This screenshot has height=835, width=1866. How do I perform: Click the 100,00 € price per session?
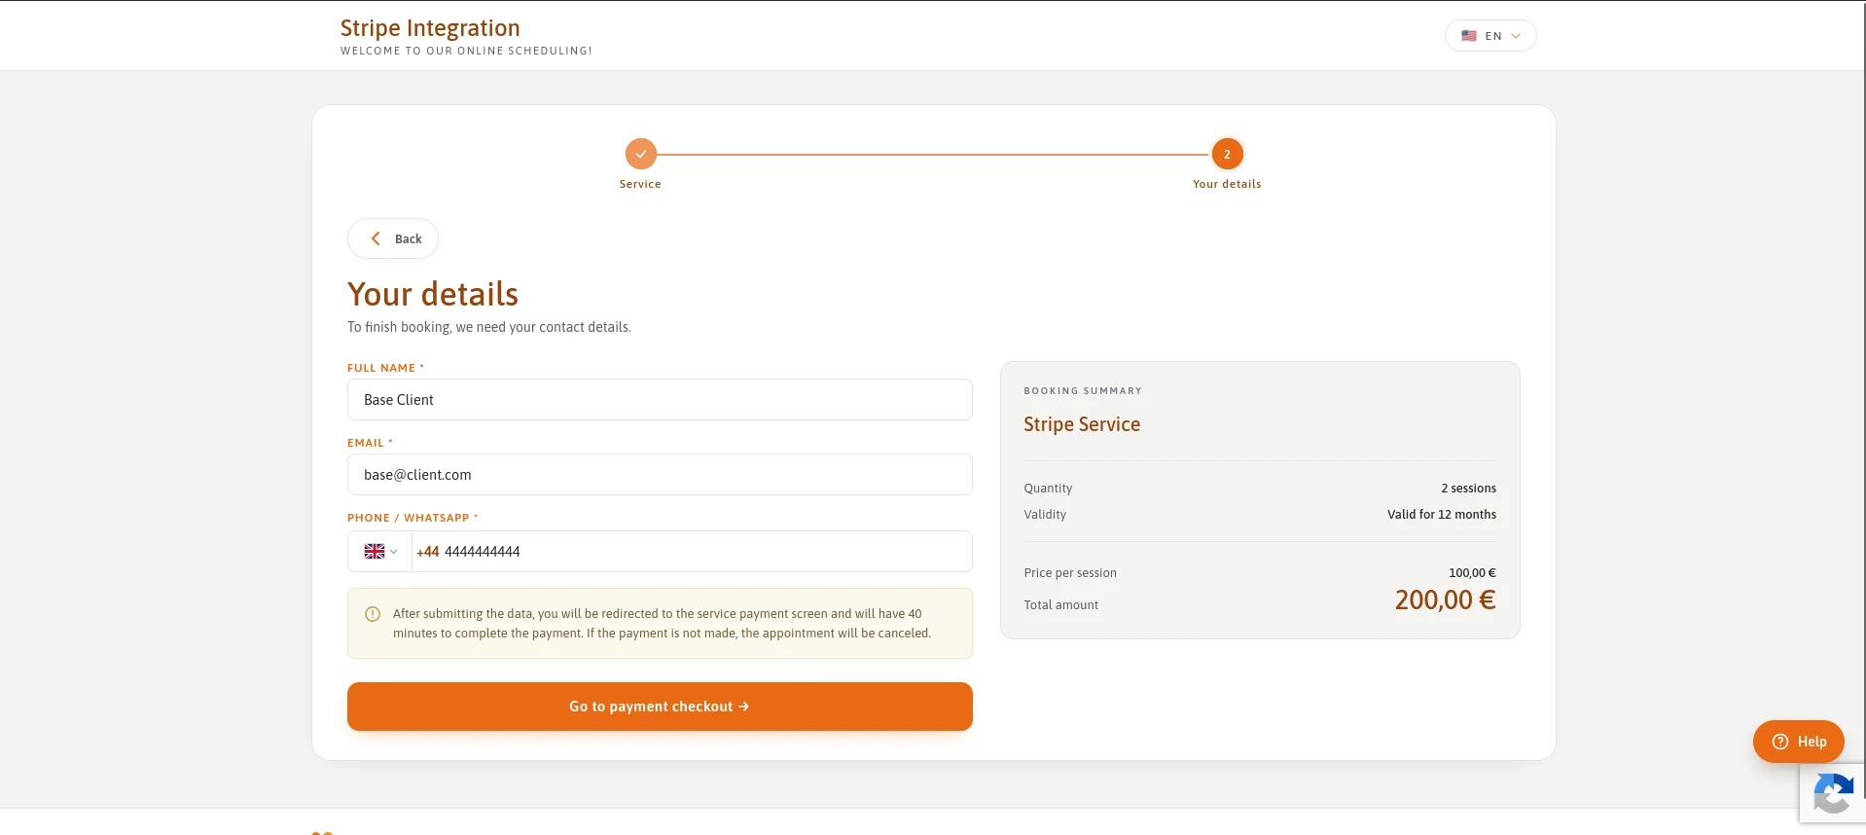[x=1472, y=573]
